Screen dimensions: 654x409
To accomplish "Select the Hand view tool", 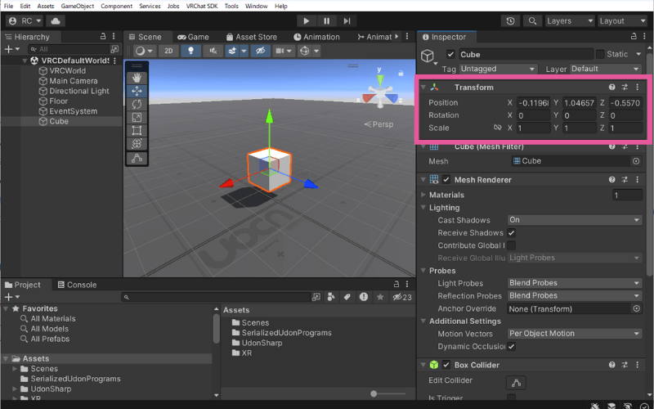I will [x=137, y=78].
